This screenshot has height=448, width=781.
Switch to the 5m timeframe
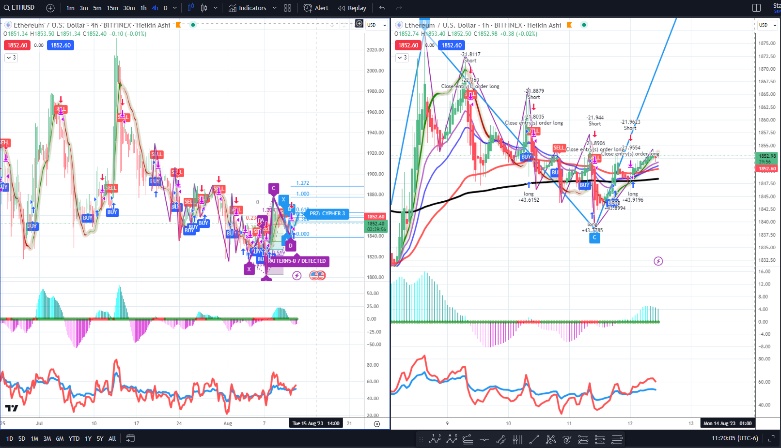pos(97,8)
